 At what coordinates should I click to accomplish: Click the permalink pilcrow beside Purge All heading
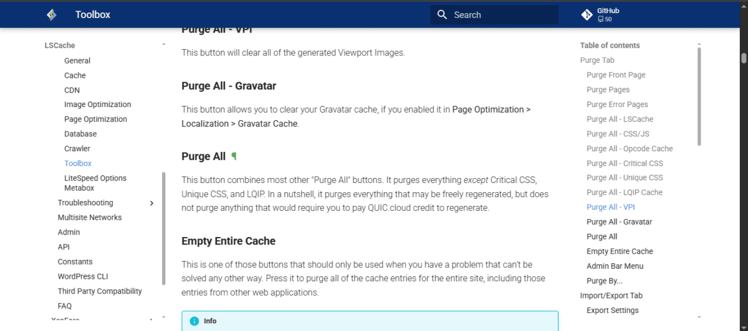pos(234,157)
